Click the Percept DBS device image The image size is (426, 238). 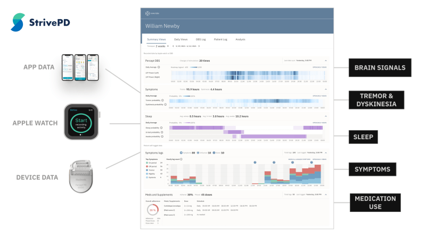tap(81, 176)
